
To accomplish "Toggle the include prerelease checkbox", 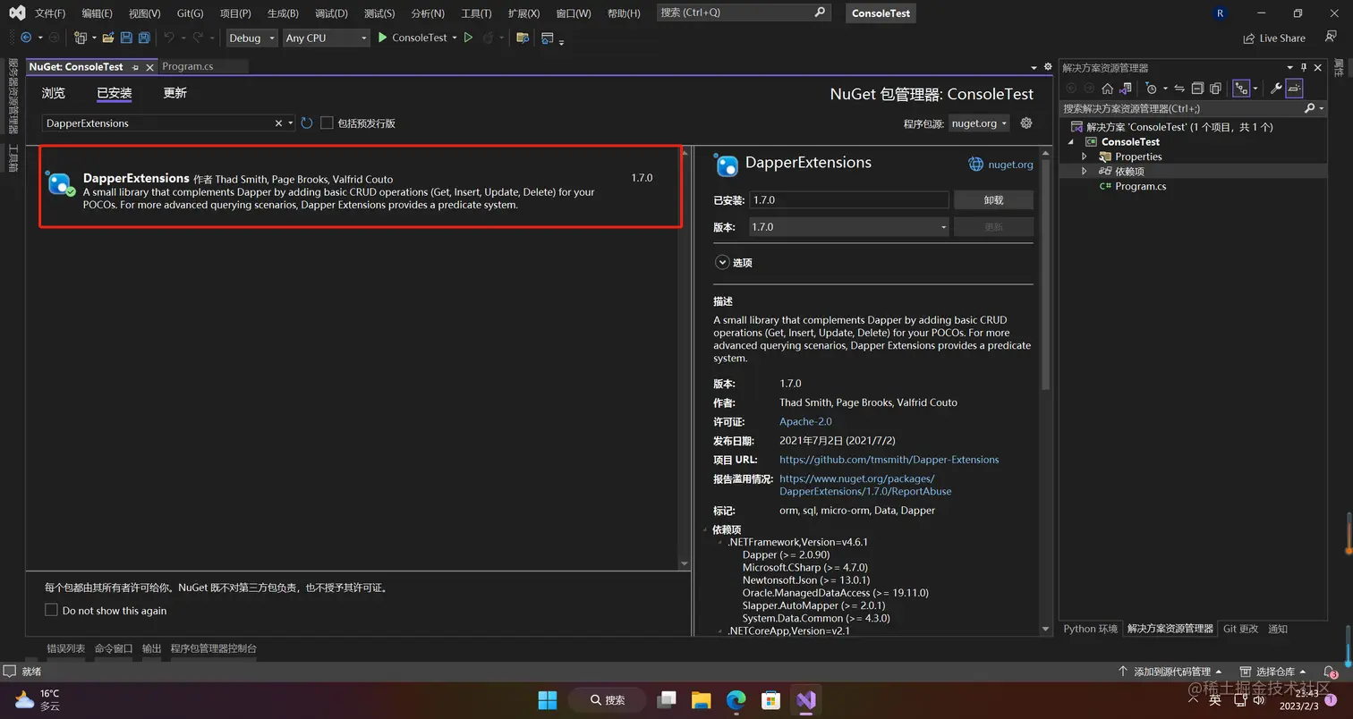I will click(x=327, y=123).
